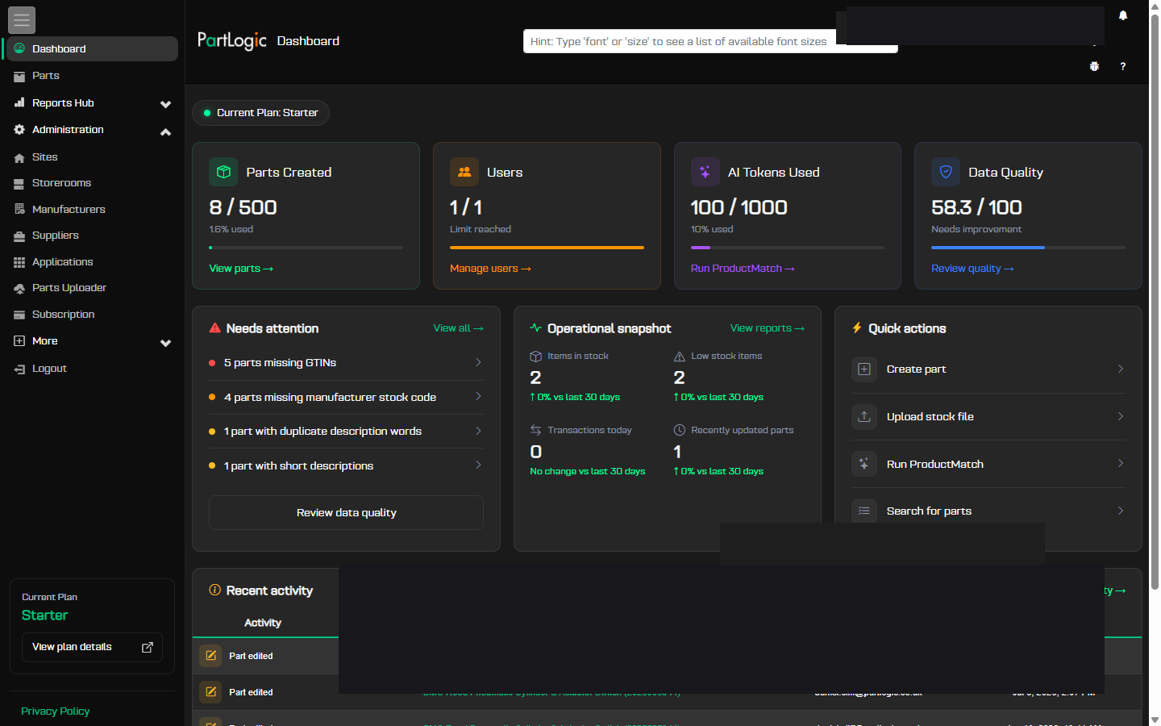Click the Review quality link

(x=972, y=269)
